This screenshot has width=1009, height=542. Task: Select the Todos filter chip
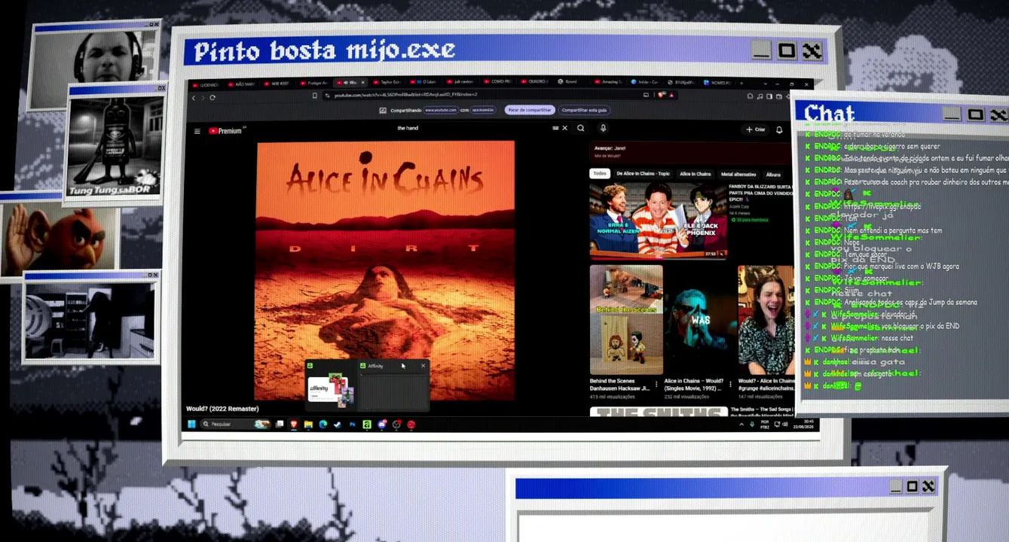(x=599, y=174)
